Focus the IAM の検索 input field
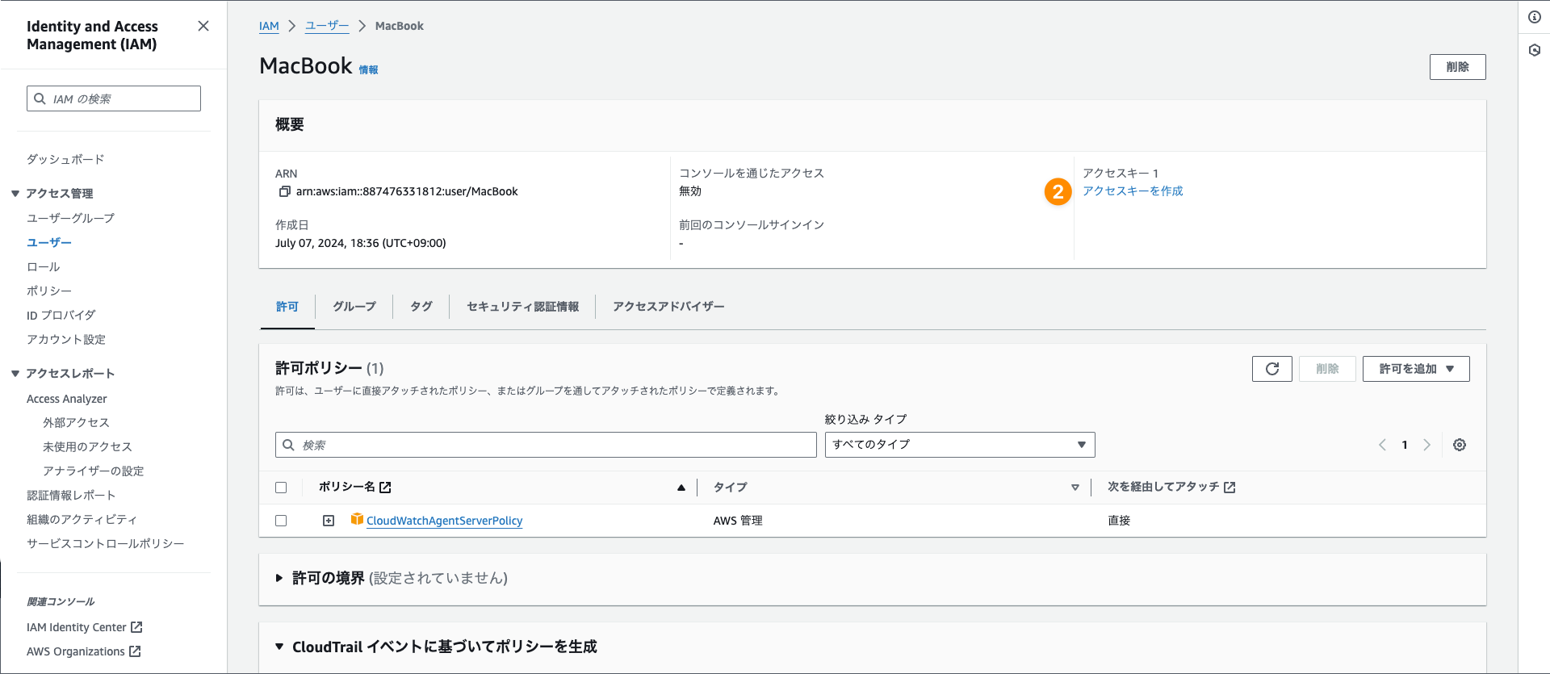1550x674 pixels. tap(114, 98)
